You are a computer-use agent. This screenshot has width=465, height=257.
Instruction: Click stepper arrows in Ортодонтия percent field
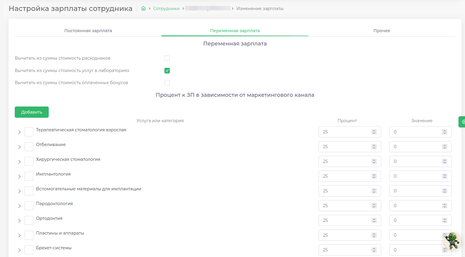point(374,220)
